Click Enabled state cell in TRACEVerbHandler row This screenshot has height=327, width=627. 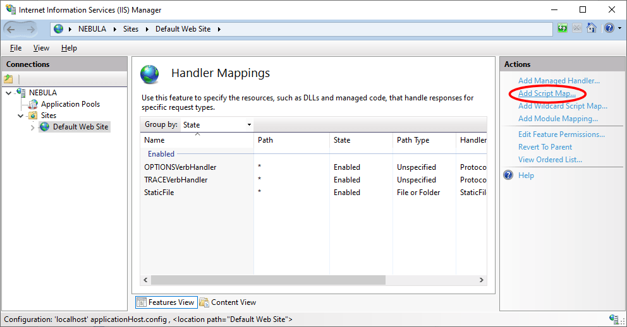[347, 180]
